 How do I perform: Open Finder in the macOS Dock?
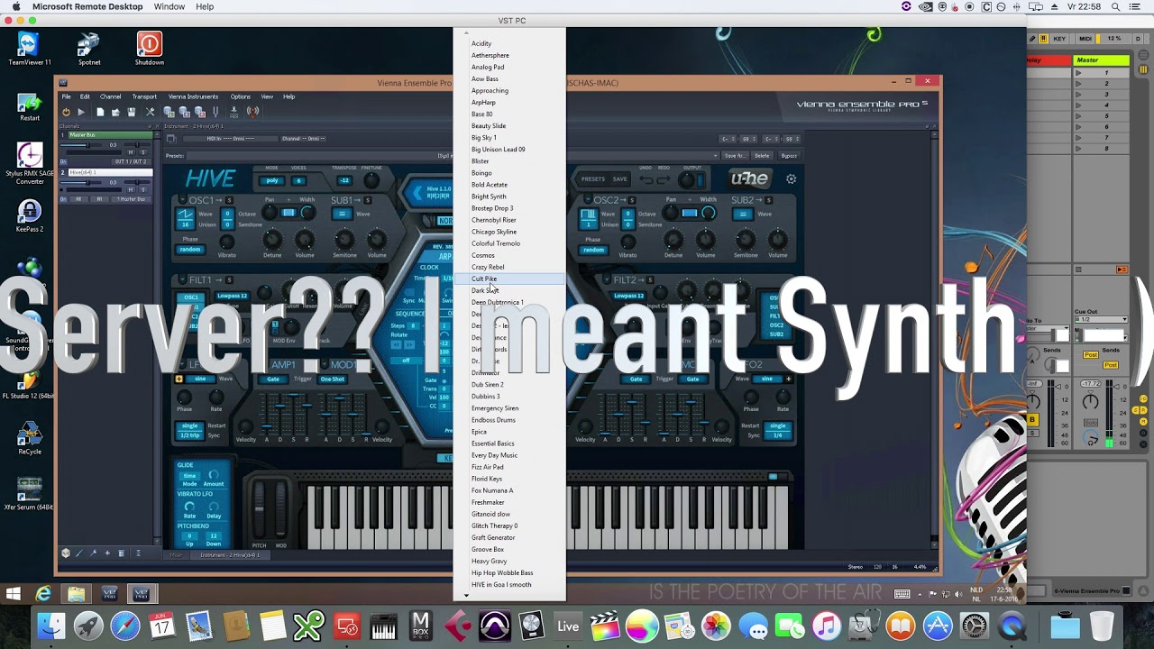point(51,626)
